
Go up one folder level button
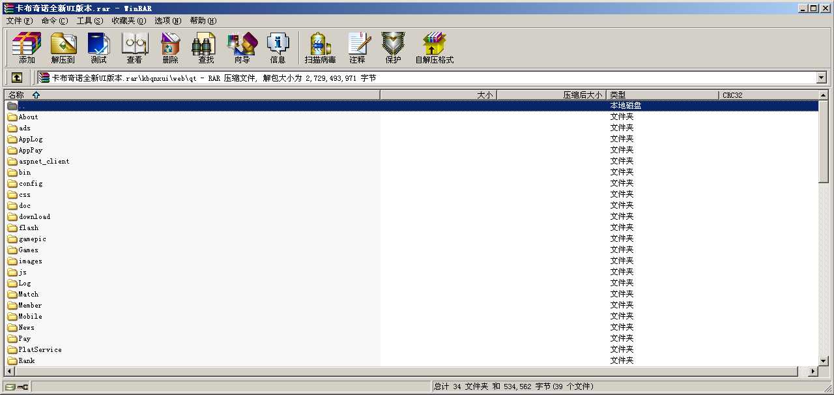point(17,78)
